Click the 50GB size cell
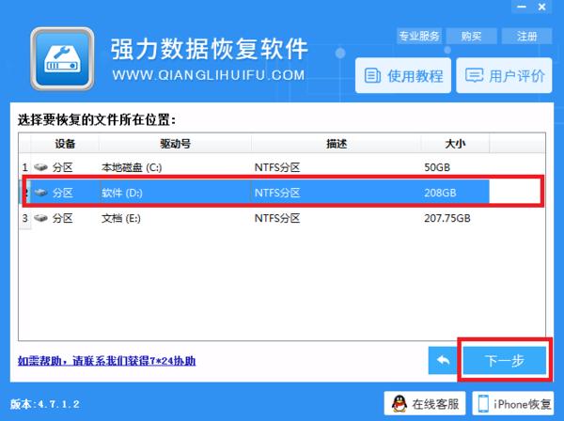The height and width of the screenshot is (421, 564). point(437,167)
